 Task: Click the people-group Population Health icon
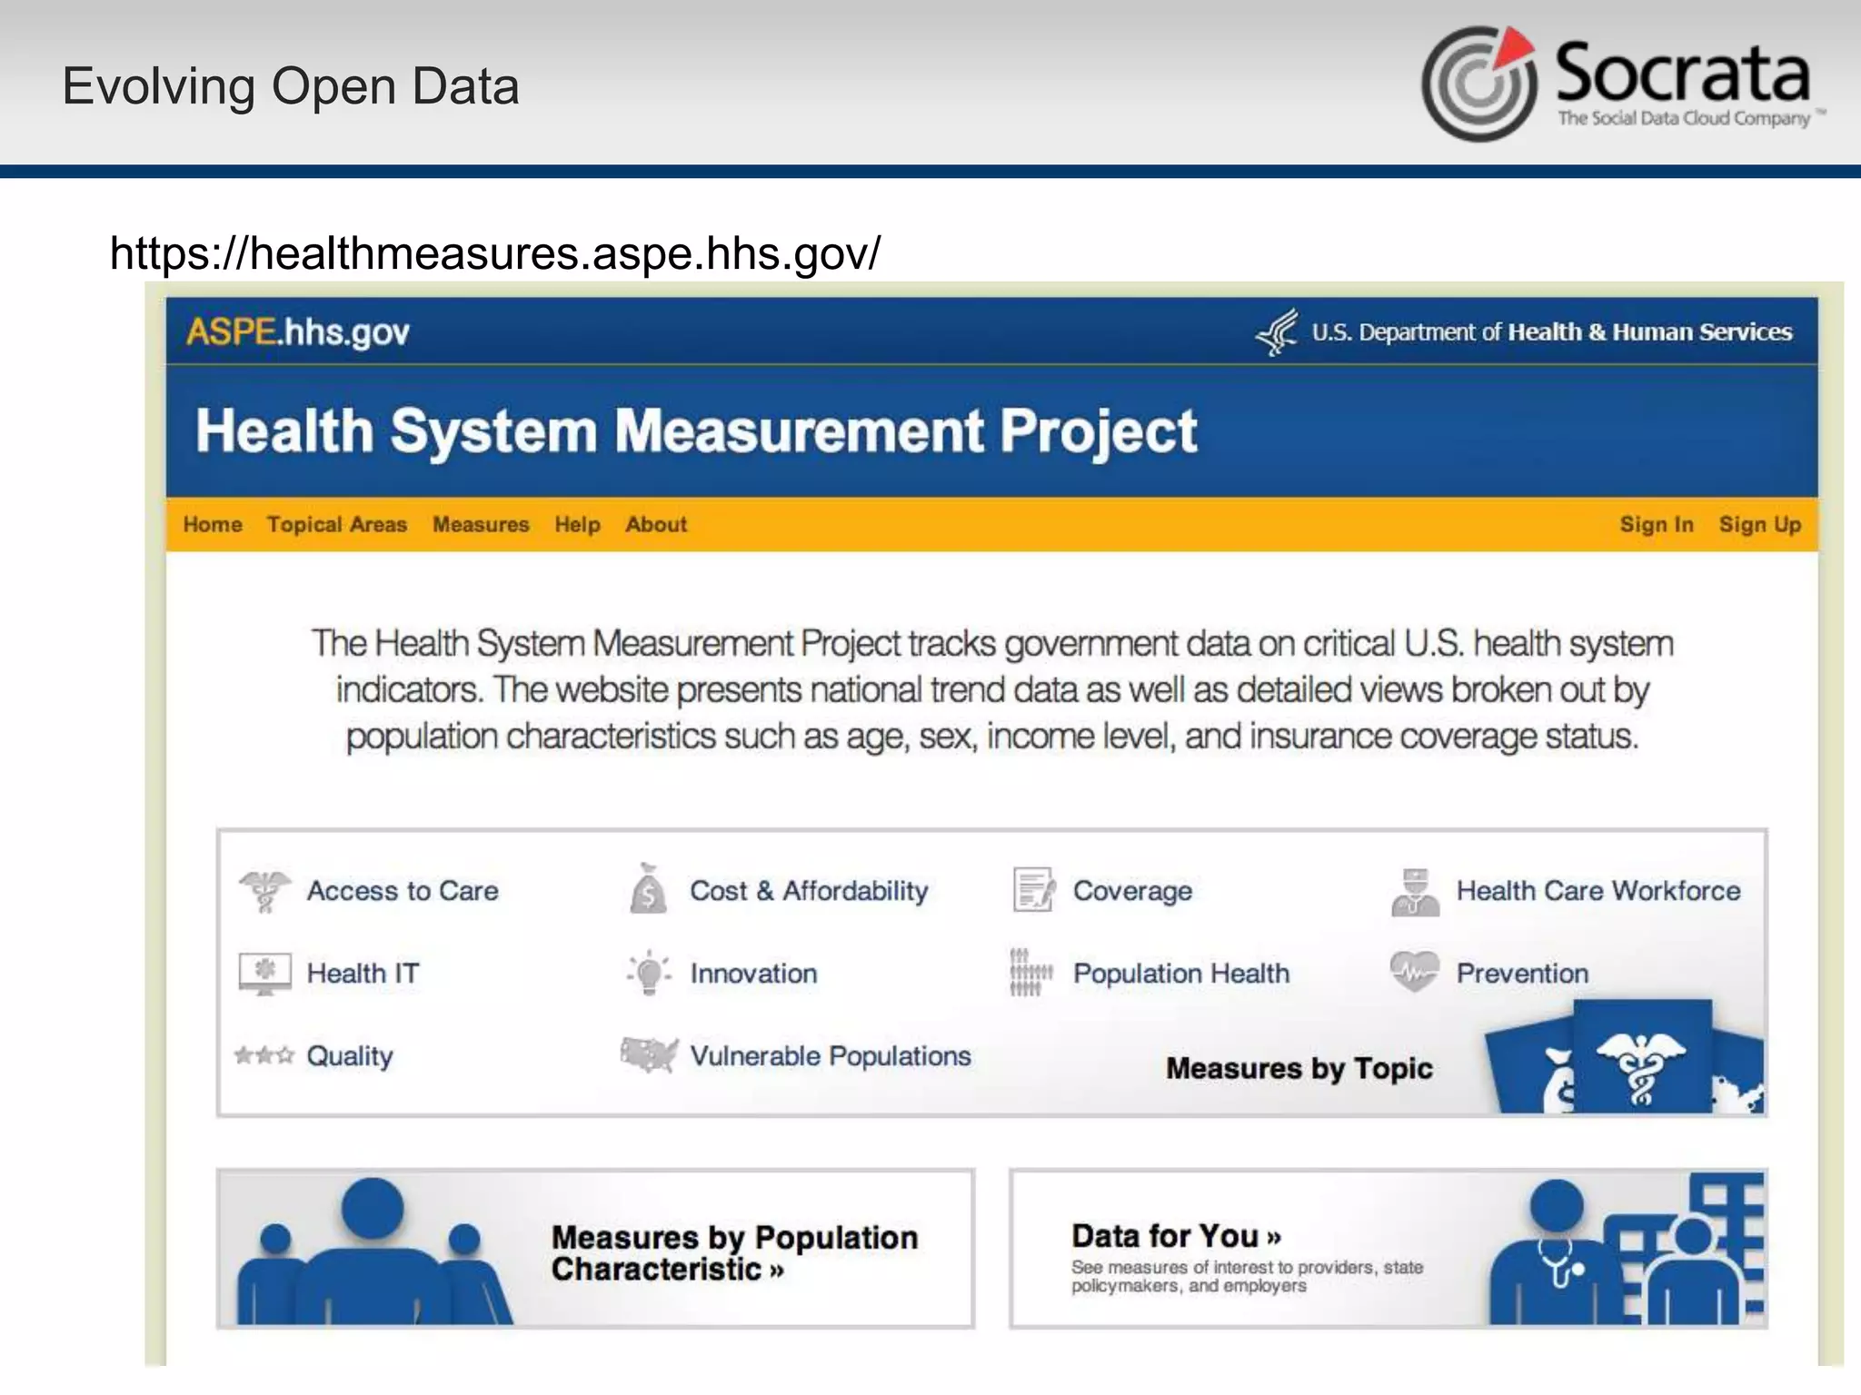(1030, 973)
